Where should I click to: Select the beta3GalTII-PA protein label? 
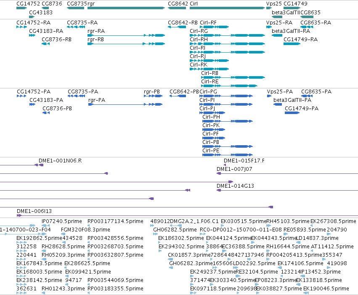point(292,100)
